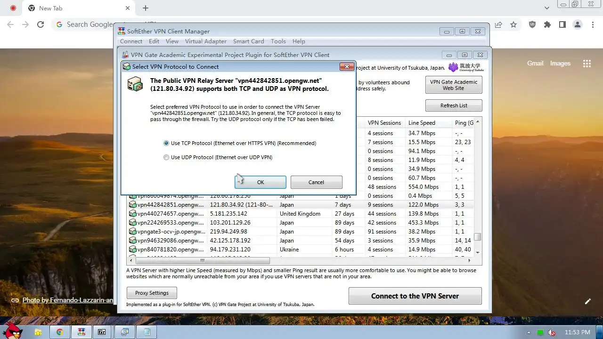Cancel the Select VPN Protocol dialog

click(x=316, y=182)
